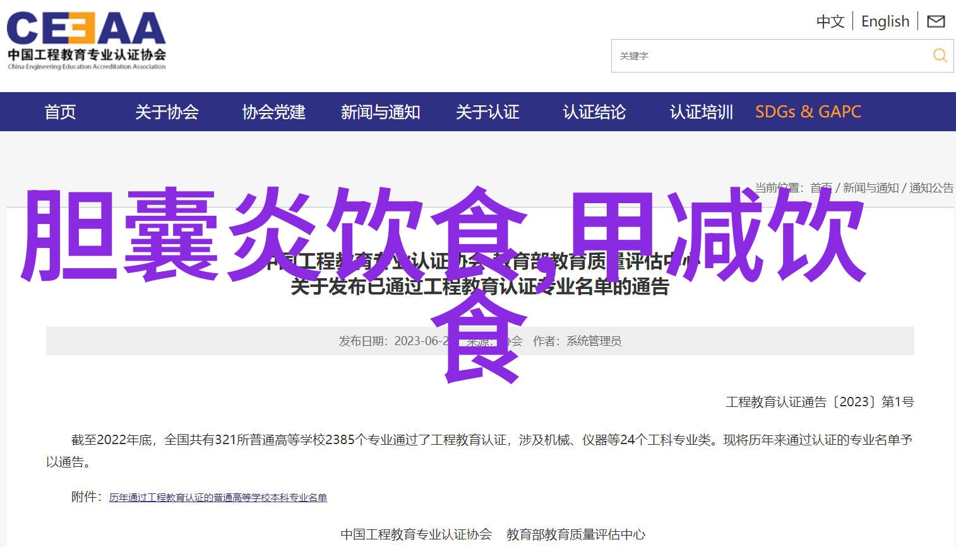956x547 pixels.
Task: Go to 首页 in the main navigation bar
Action: coord(60,112)
